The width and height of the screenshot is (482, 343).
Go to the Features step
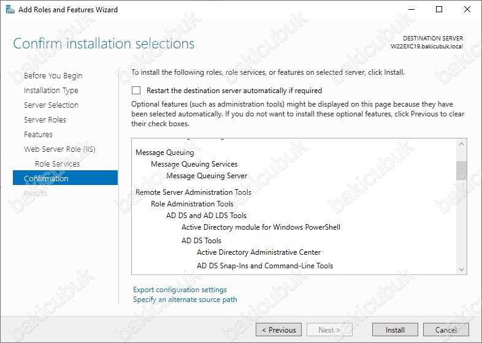[x=38, y=135]
